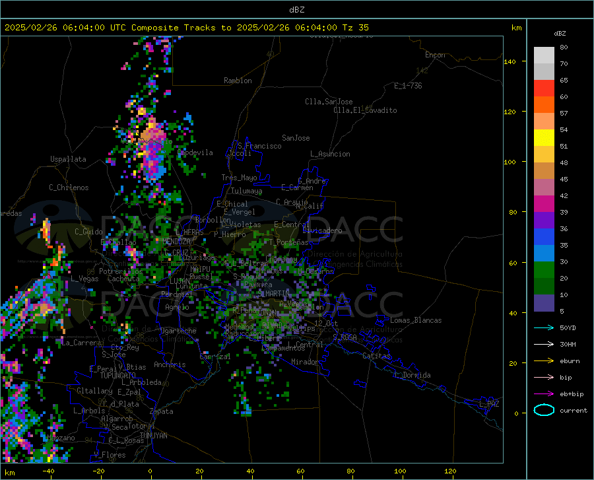Click the MENDOZA city label

click(x=176, y=242)
